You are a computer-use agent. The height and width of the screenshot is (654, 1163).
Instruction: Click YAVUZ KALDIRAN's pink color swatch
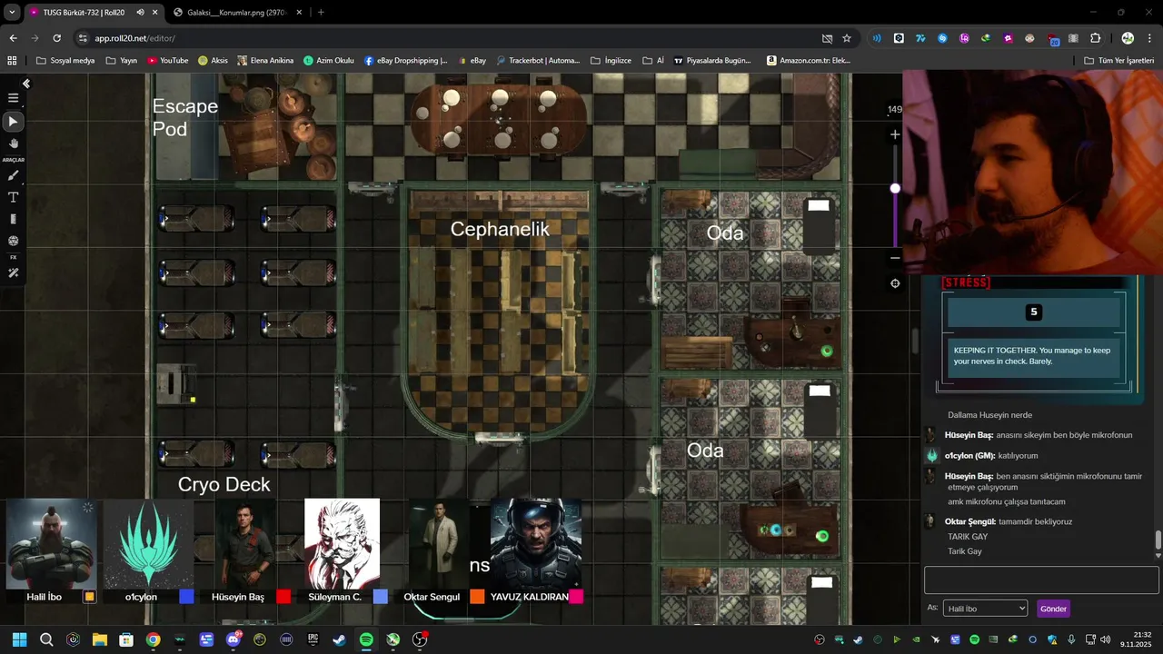(x=575, y=597)
